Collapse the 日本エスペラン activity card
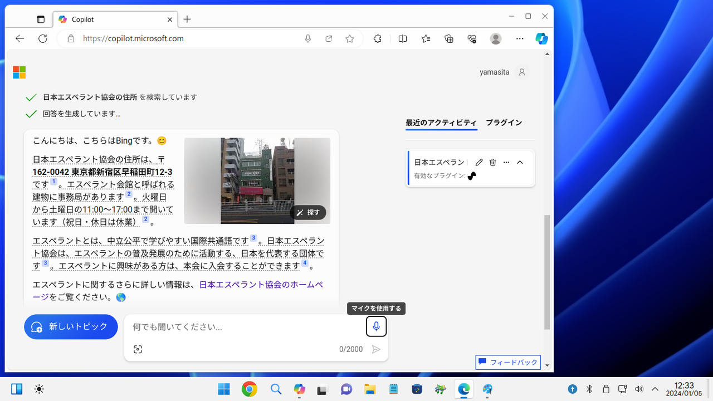The height and width of the screenshot is (401, 713). pyautogui.click(x=520, y=162)
